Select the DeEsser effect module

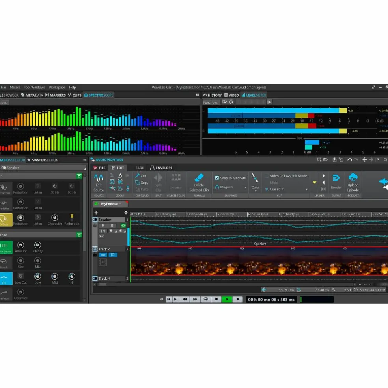pos(6,220)
